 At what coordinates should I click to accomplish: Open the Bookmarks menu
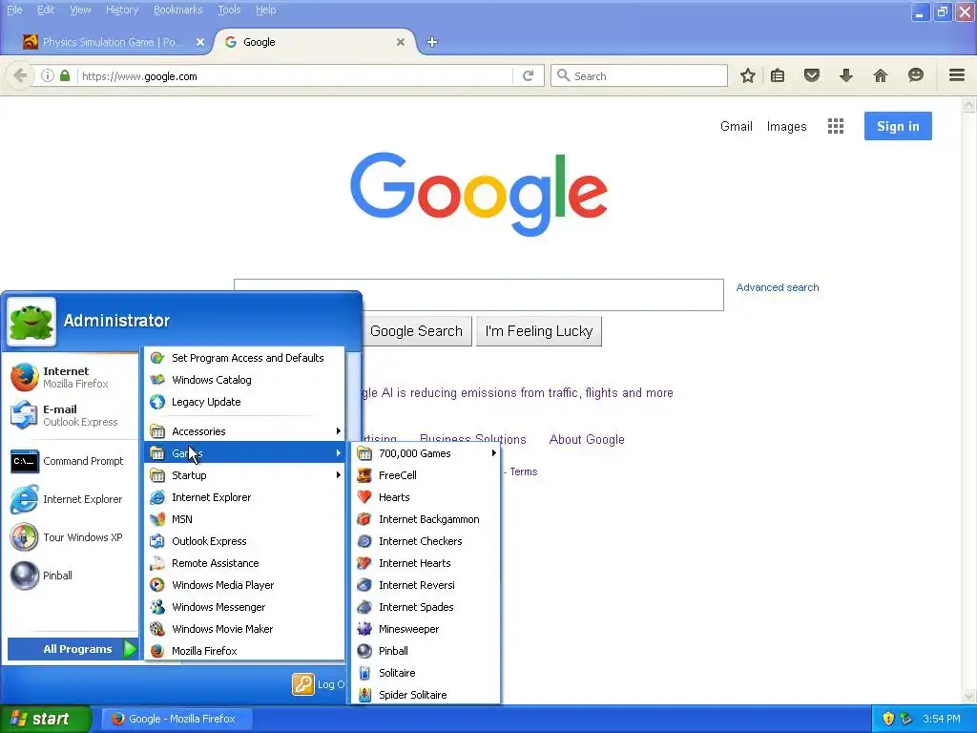click(178, 10)
